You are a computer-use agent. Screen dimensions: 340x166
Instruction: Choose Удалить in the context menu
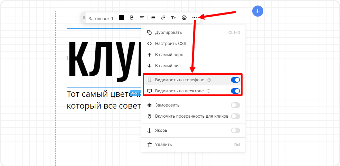tap(193, 145)
